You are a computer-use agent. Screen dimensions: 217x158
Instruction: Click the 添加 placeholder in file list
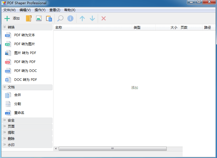[135, 88]
